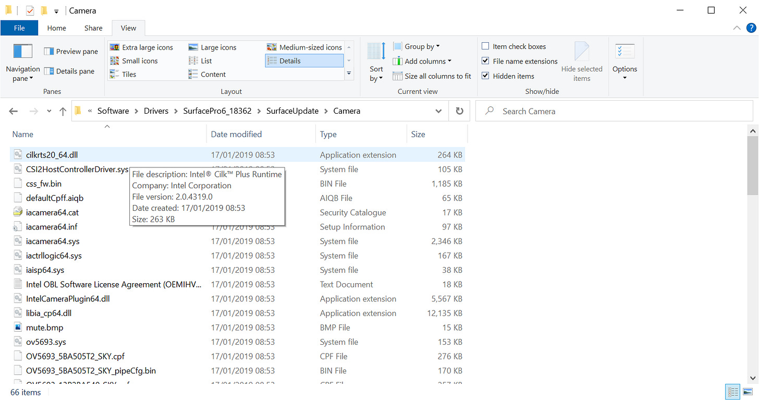Sort by the Date modified column

point(261,134)
